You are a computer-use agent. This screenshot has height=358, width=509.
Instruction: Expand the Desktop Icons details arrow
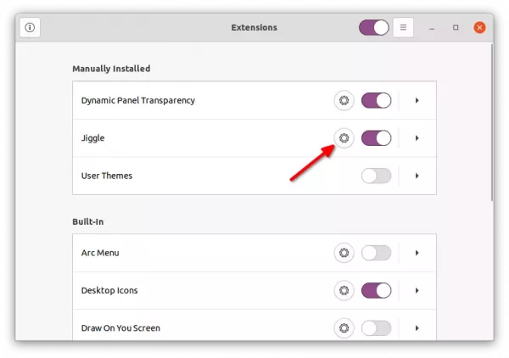(417, 290)
